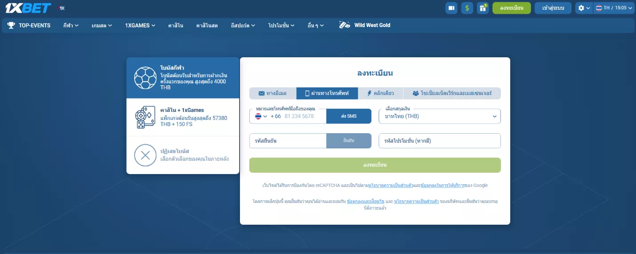Open Google privacy policy link
The height and width of the screenshot is (254, 636).
pyautogui.click(x=391, y=185)
